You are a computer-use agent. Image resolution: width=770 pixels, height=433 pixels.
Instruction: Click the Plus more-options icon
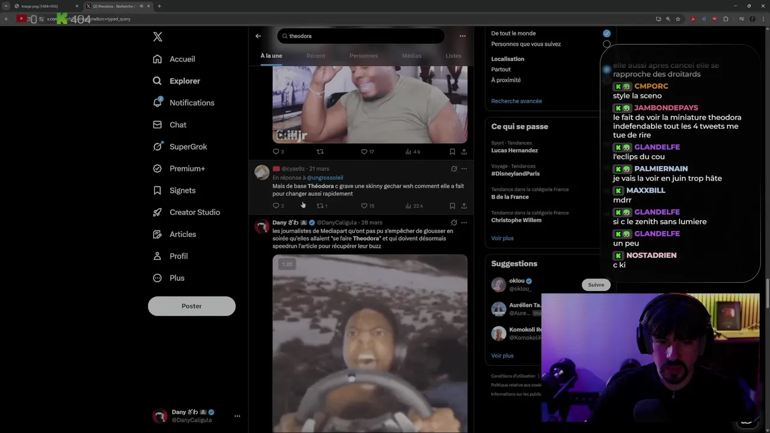(158, 278)
